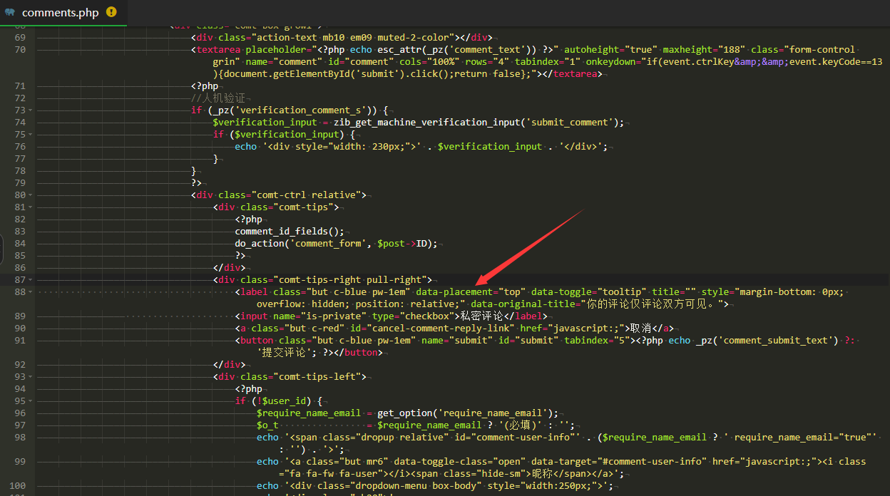Fold the if block at line 75

(31, 135)
